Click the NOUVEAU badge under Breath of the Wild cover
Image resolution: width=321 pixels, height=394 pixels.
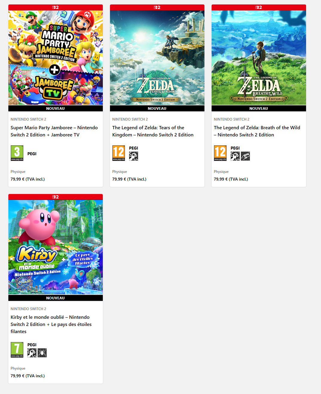[259, 108]
